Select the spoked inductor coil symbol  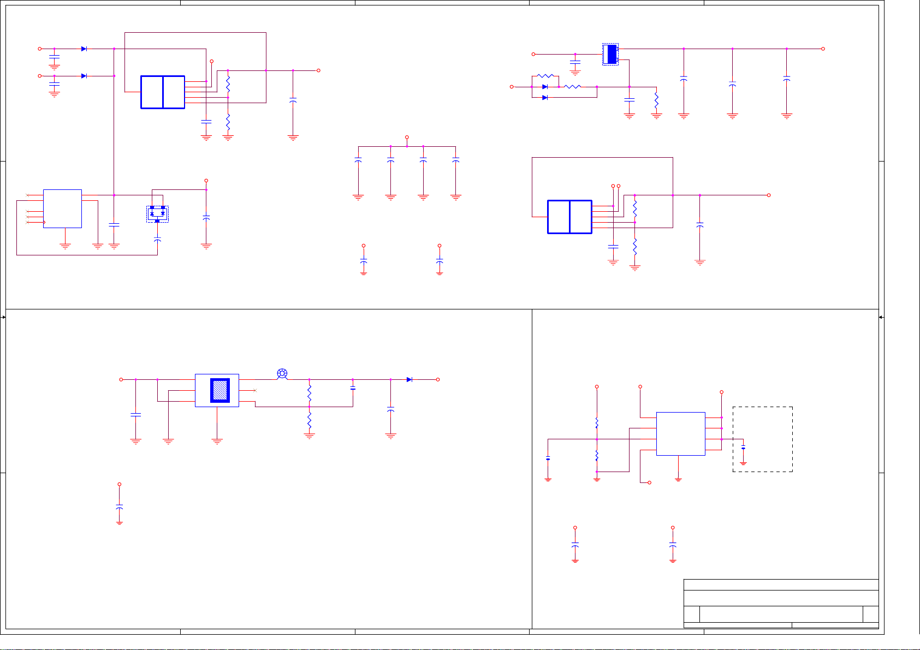[x=282, y=374]
